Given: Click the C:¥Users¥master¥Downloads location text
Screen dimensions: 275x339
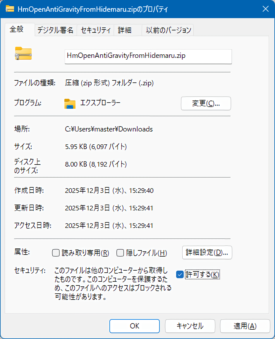Looking at the screenshot, I should coord(109,129).
